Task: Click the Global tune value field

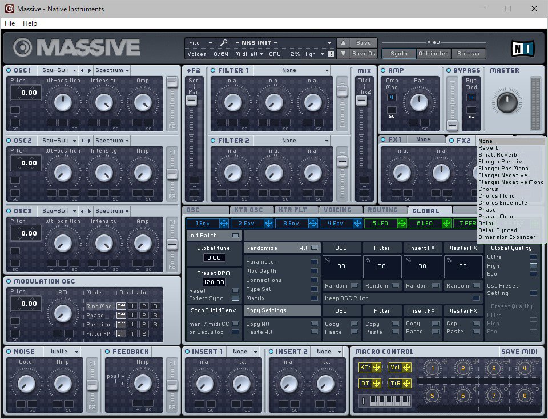Action: tap(214, 258)
